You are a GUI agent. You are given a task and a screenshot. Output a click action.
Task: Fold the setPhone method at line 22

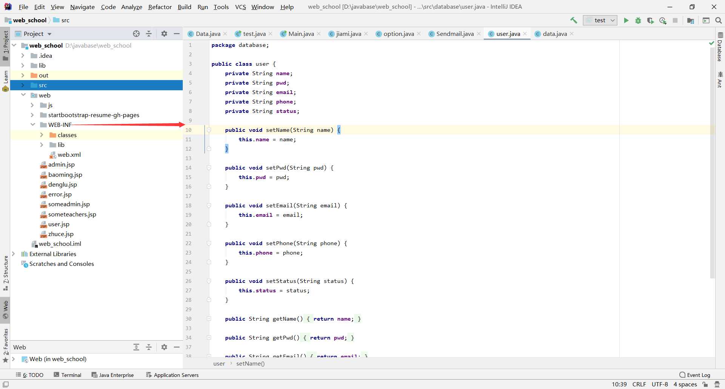pos(209,243)
